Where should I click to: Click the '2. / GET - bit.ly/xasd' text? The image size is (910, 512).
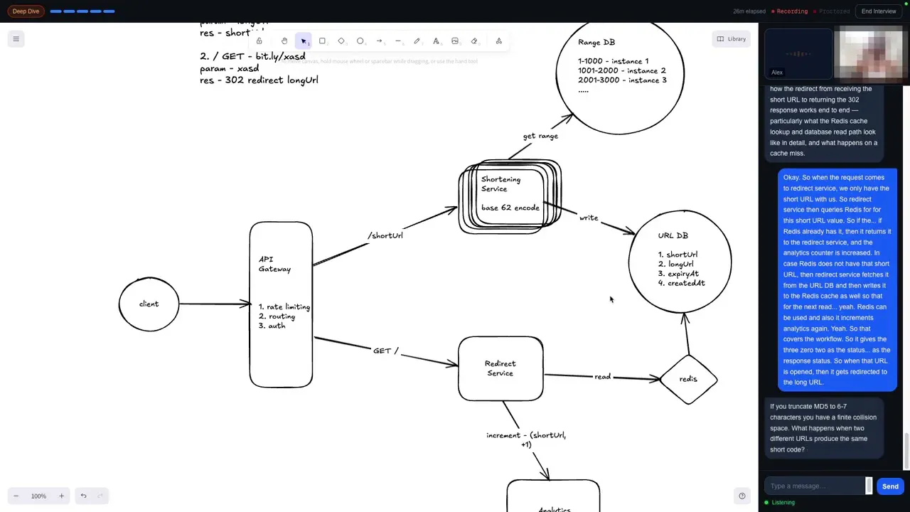click(252, 56)
